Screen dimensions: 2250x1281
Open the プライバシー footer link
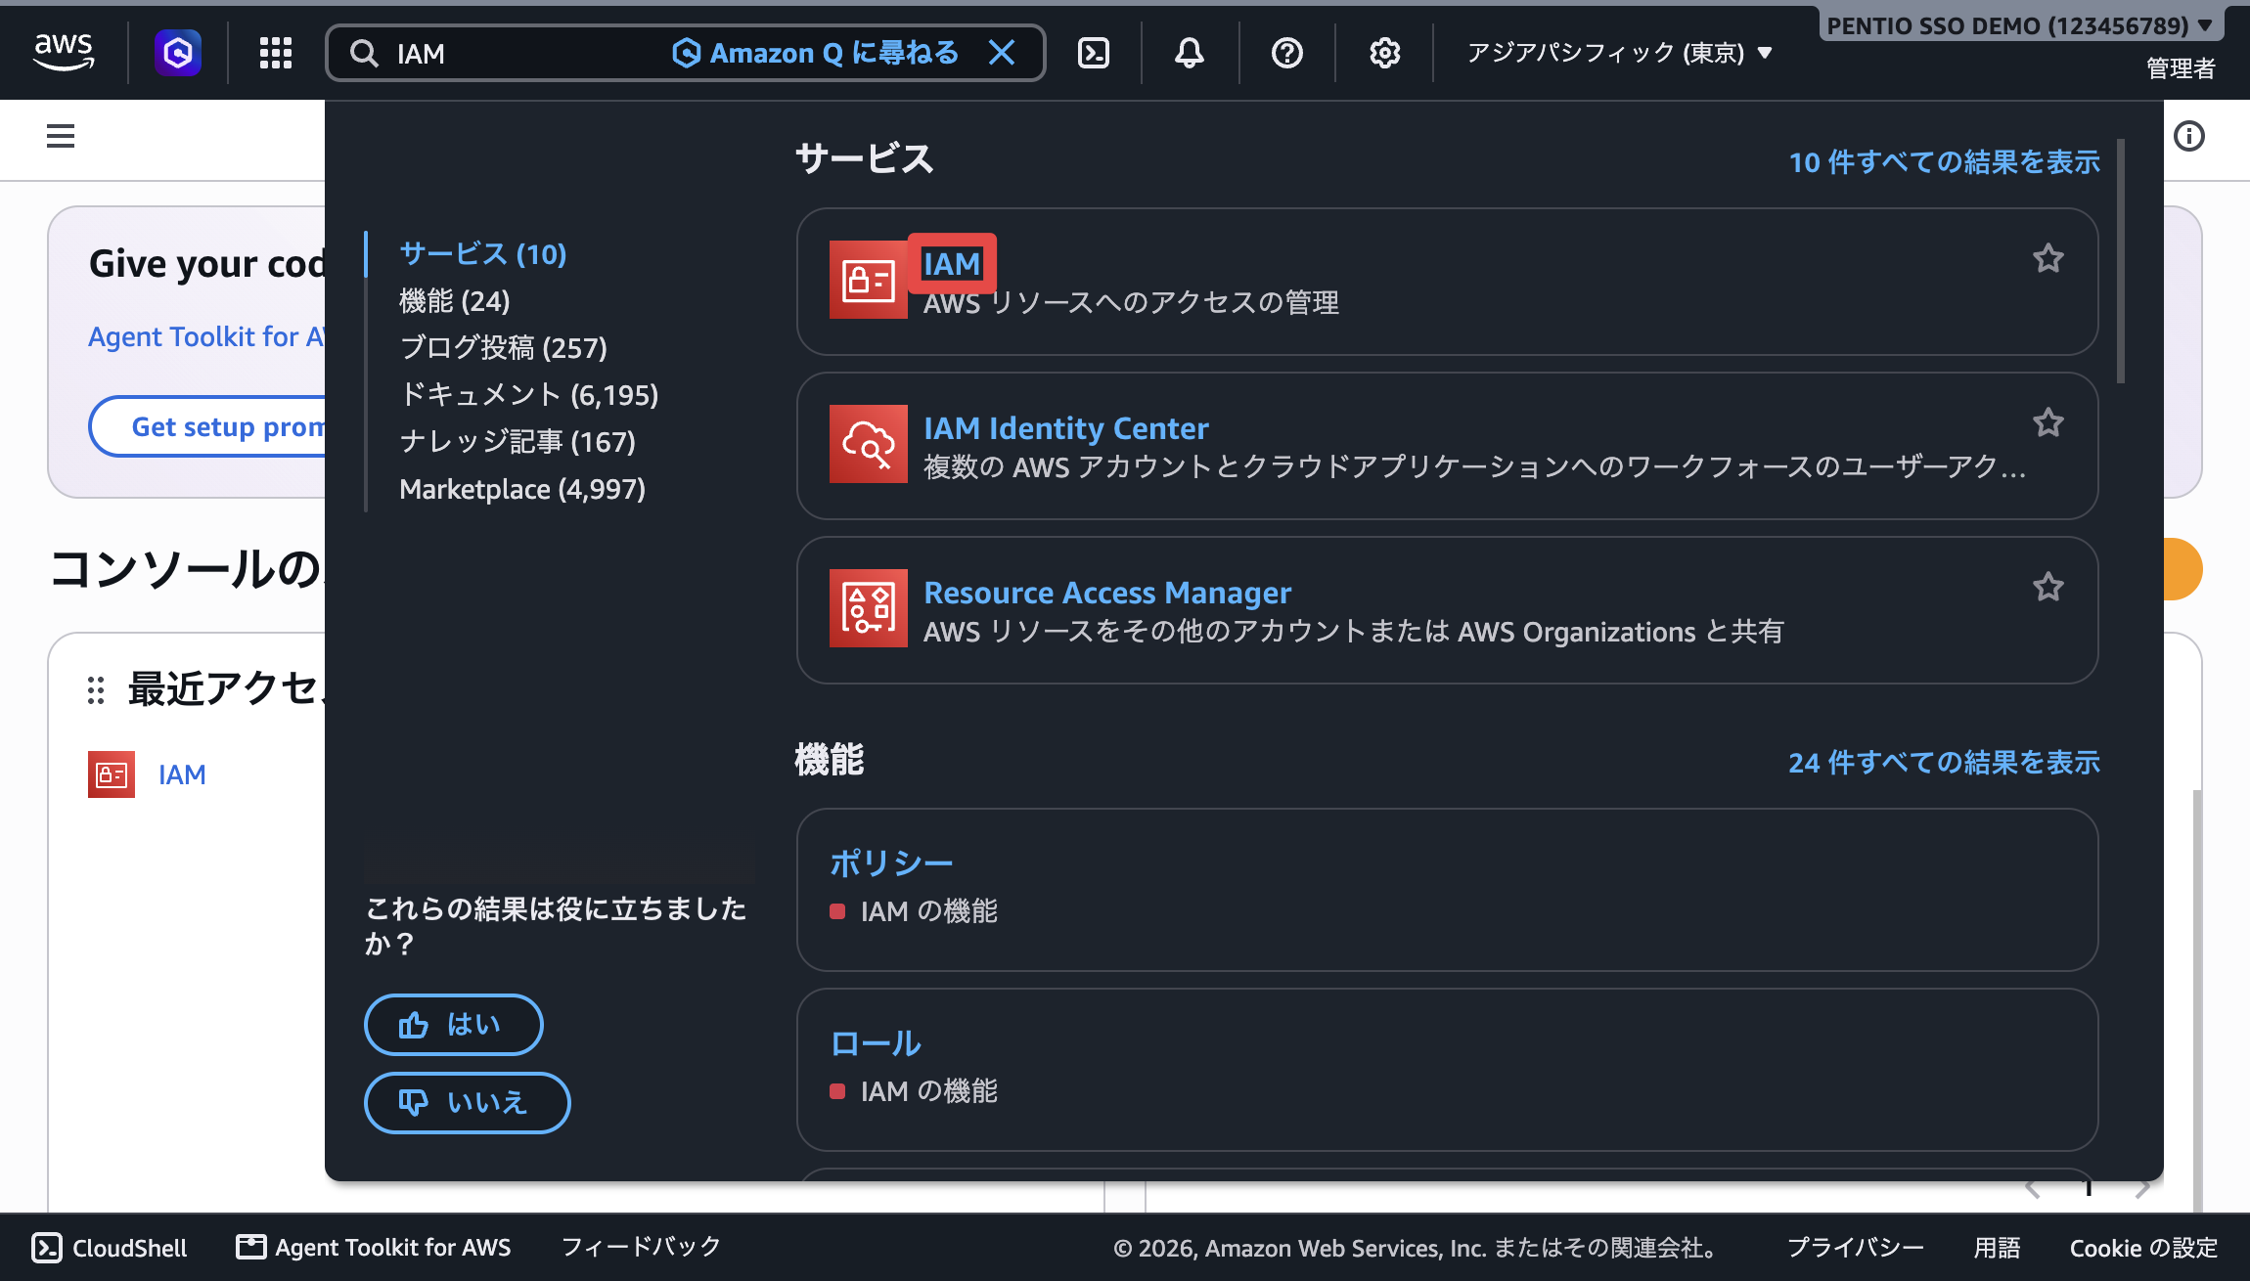click(1856, 1248)
